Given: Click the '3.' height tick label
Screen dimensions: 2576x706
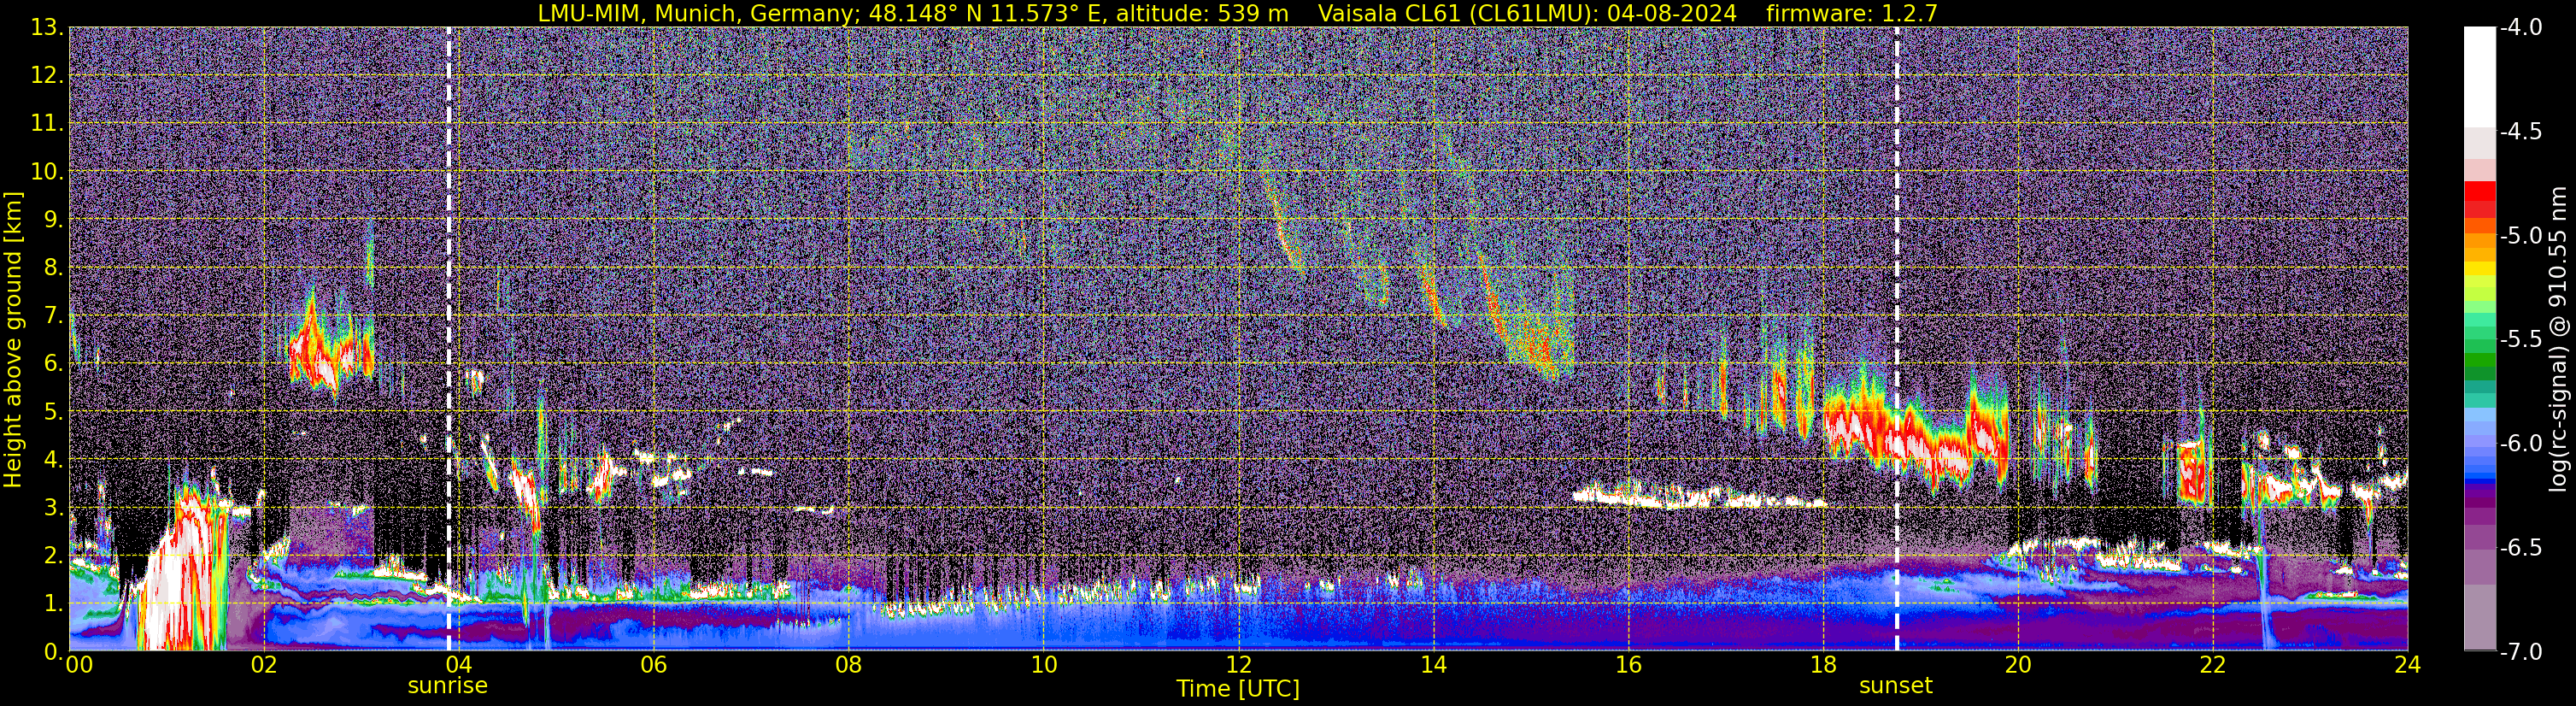Looking at the screenshot, I should tap(53, 508).
